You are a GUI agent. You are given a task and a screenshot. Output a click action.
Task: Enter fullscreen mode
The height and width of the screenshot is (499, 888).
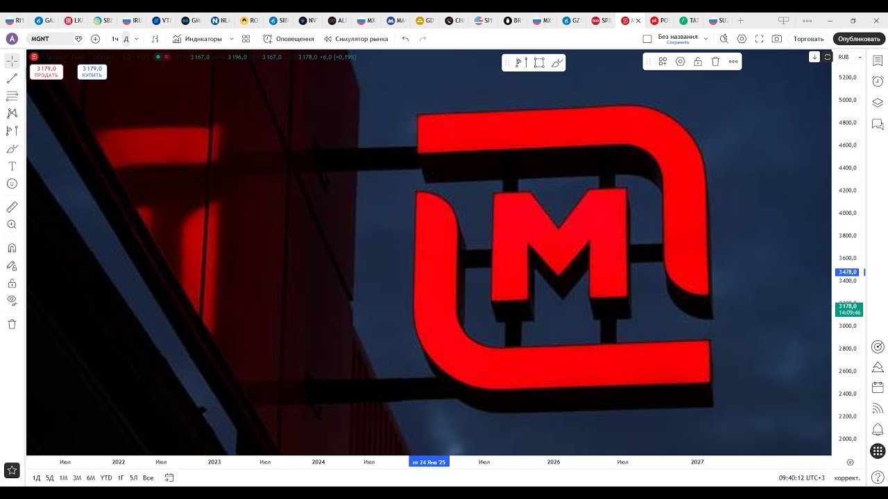tap(759, 39)
